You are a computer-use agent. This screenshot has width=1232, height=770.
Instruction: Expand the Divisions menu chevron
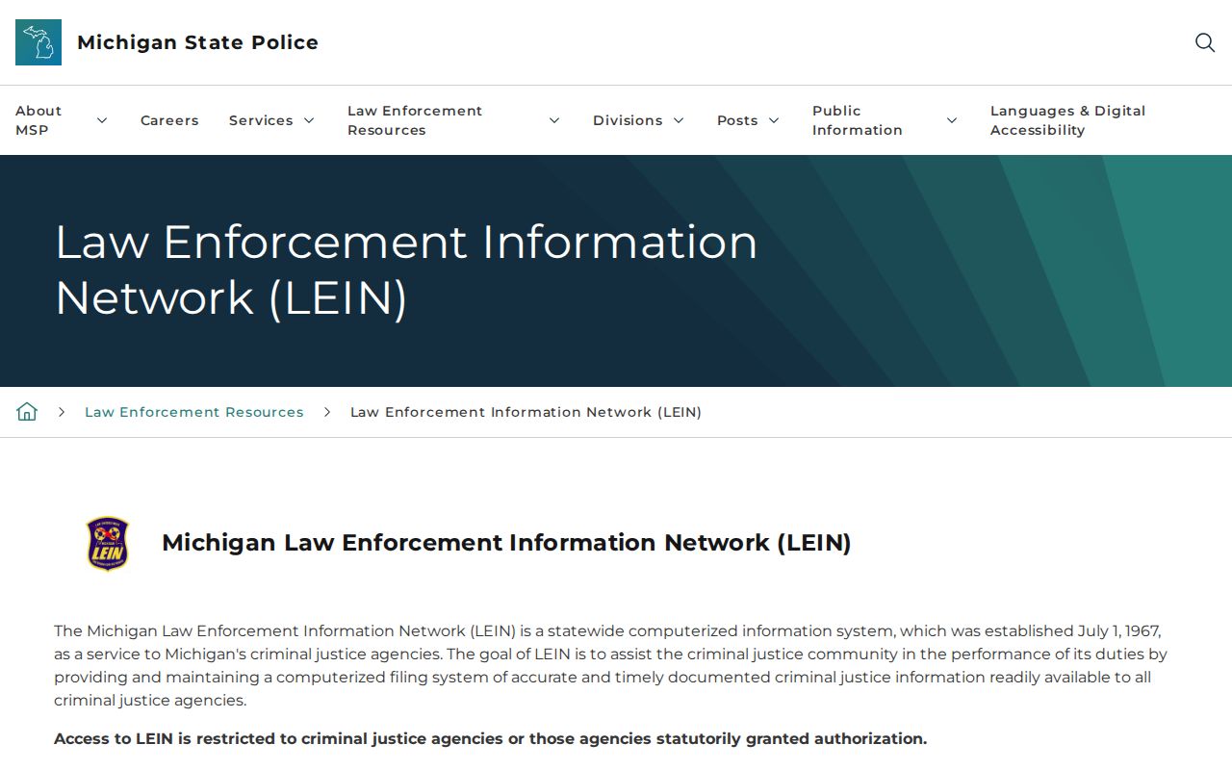coord(679,120)
